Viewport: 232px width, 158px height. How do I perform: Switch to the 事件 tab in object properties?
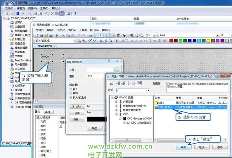tap(47, 112)
